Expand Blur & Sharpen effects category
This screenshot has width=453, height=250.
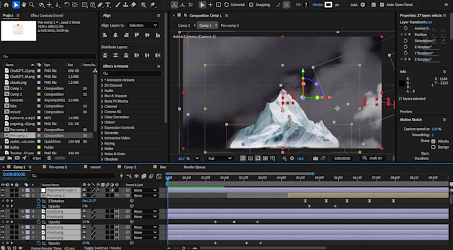click(103, 96)
